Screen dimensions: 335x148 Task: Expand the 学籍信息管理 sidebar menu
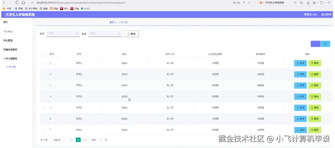[x=16, y=50]
